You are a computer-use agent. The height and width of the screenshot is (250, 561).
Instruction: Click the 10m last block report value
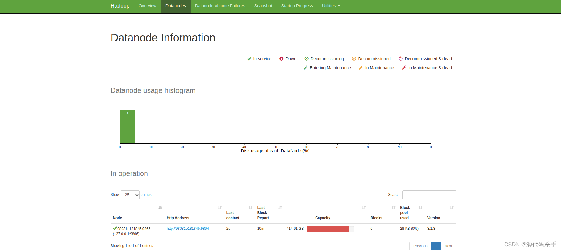click(261, 229)
